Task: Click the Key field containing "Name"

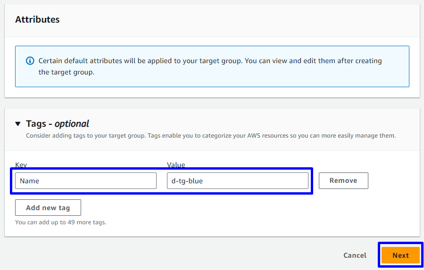Action: (85, 180)
